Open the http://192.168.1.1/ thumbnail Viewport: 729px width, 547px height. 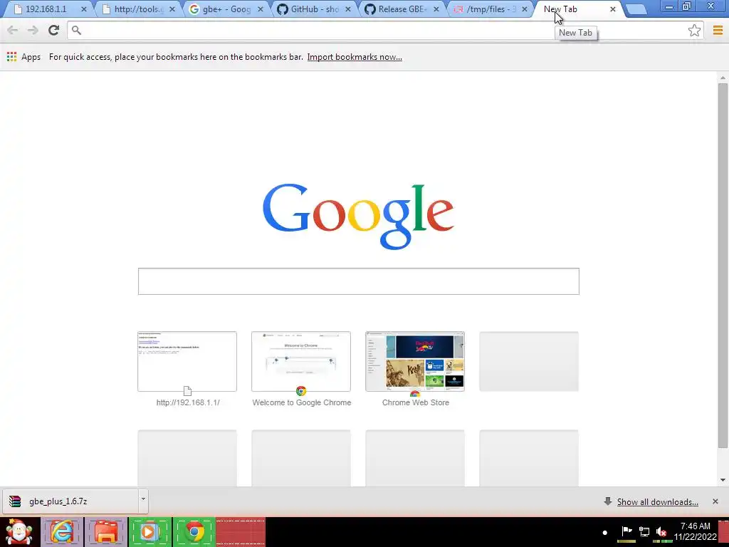pyautogui.click(x=187, y=362)
